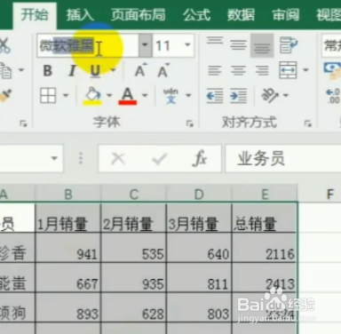341x334 pixels.
Task: Click the font size box showing 11
Action: pos(167,45)
